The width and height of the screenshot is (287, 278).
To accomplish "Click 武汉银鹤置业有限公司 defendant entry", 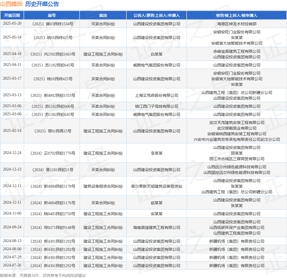I will coord(237,128).
